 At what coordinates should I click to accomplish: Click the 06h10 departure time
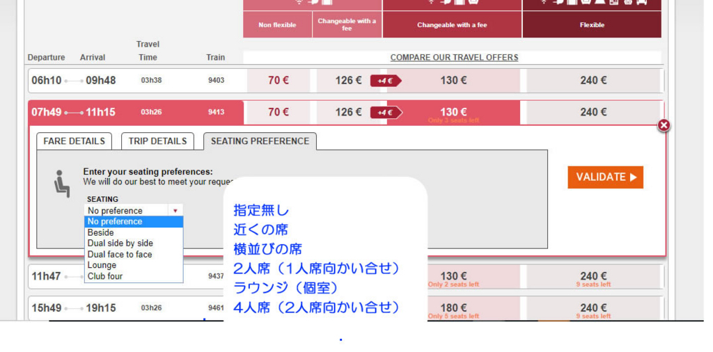click(47, 81)
